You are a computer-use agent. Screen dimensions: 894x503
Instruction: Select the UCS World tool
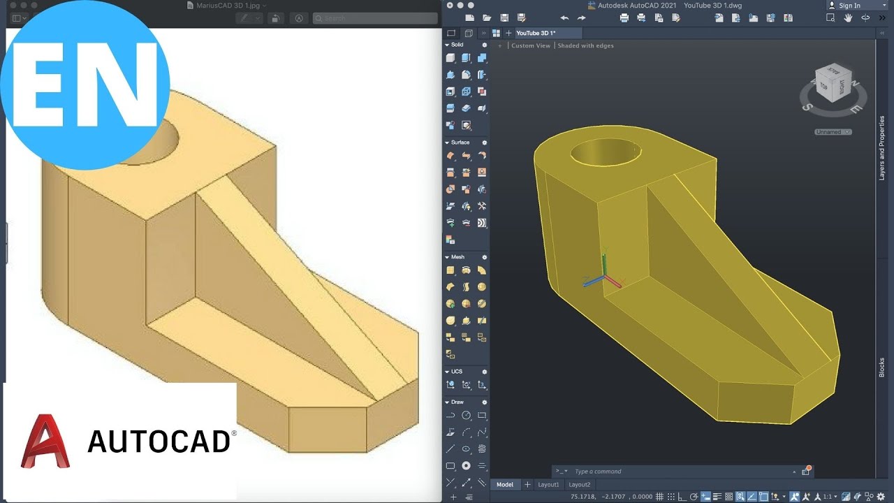[x=450, y=384]
